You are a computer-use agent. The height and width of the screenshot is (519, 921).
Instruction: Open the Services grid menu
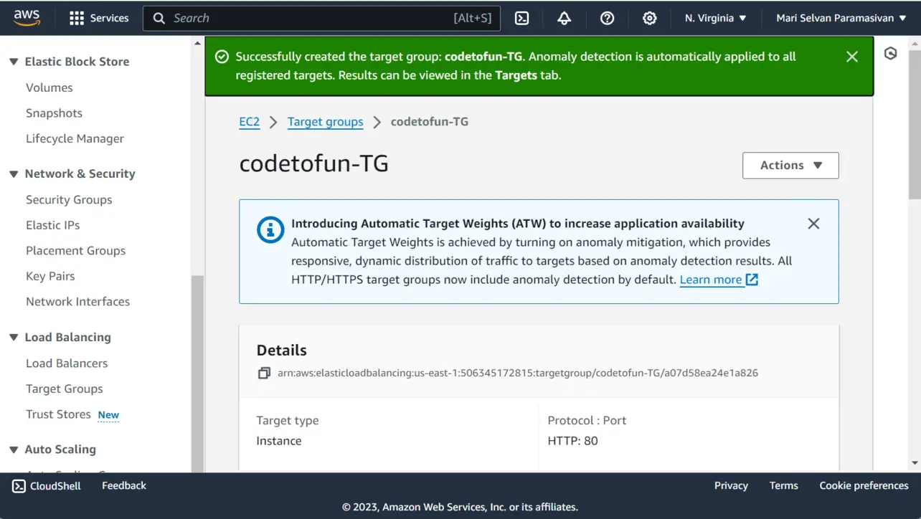pos(99,18)
